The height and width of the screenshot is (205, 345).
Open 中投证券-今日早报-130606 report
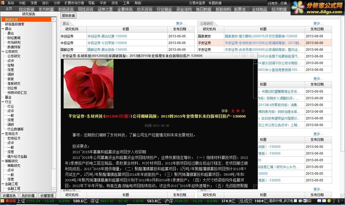coord(107,43)
